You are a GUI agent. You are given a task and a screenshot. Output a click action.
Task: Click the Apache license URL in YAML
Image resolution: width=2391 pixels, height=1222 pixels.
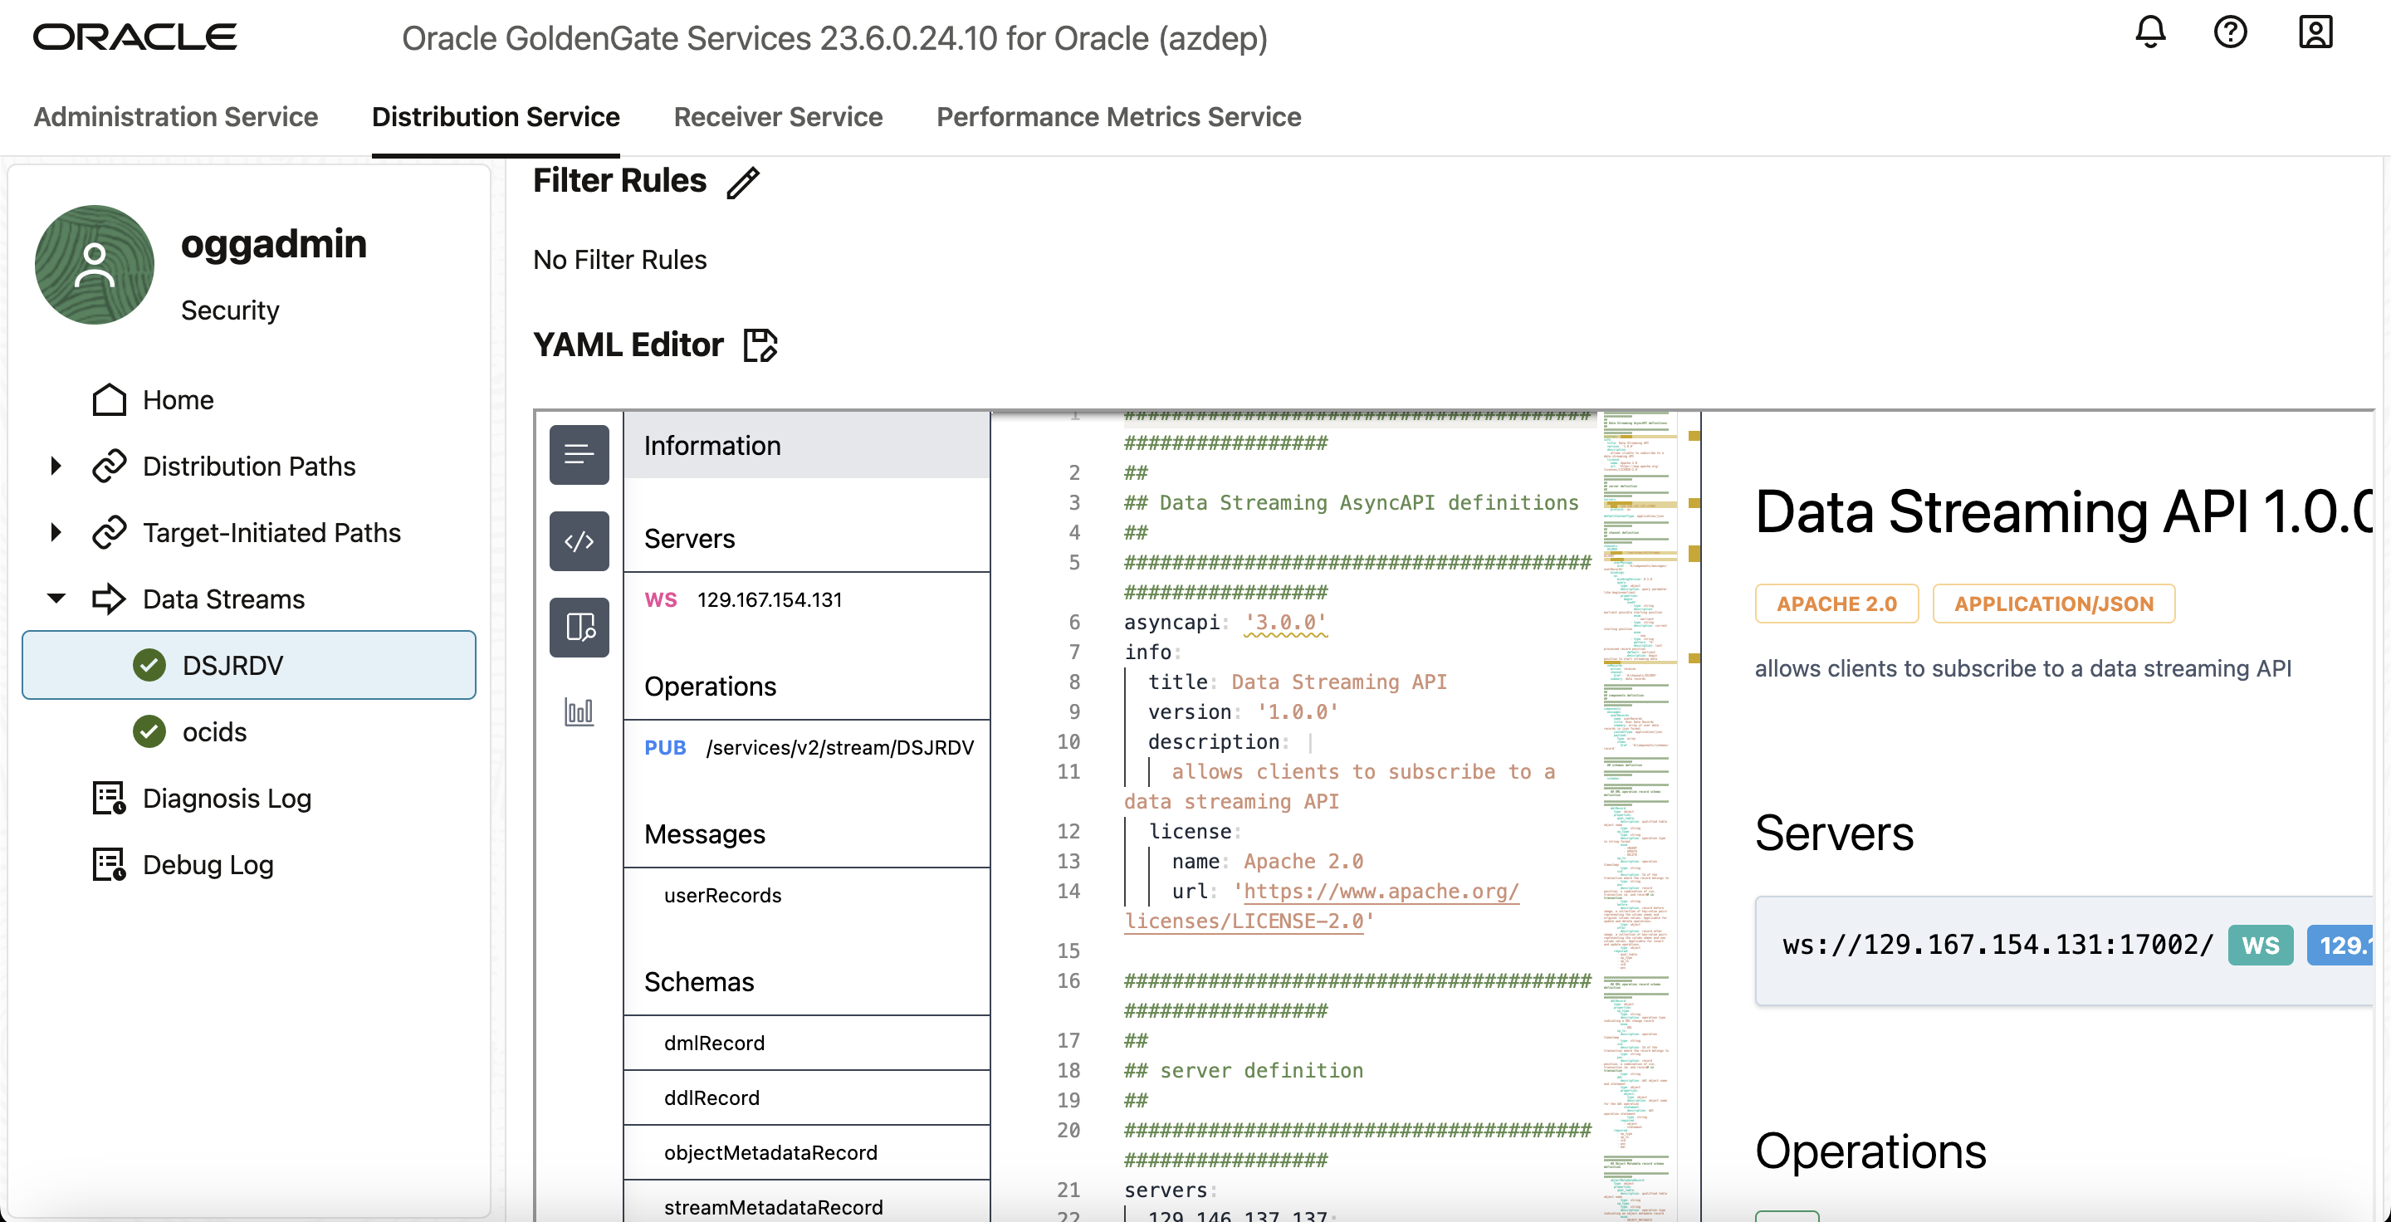1380,892
